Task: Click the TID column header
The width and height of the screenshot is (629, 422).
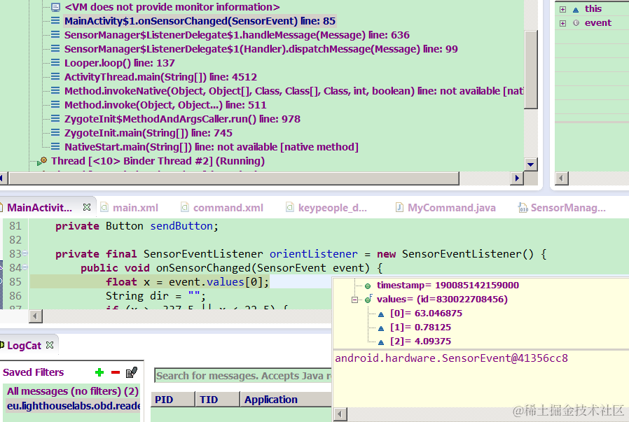Action: [217, 400]
